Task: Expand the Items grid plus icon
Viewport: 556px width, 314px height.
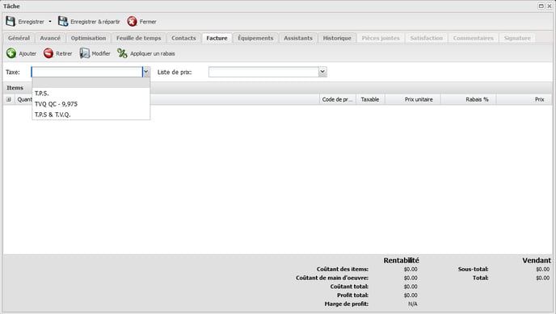Action: 9,99
